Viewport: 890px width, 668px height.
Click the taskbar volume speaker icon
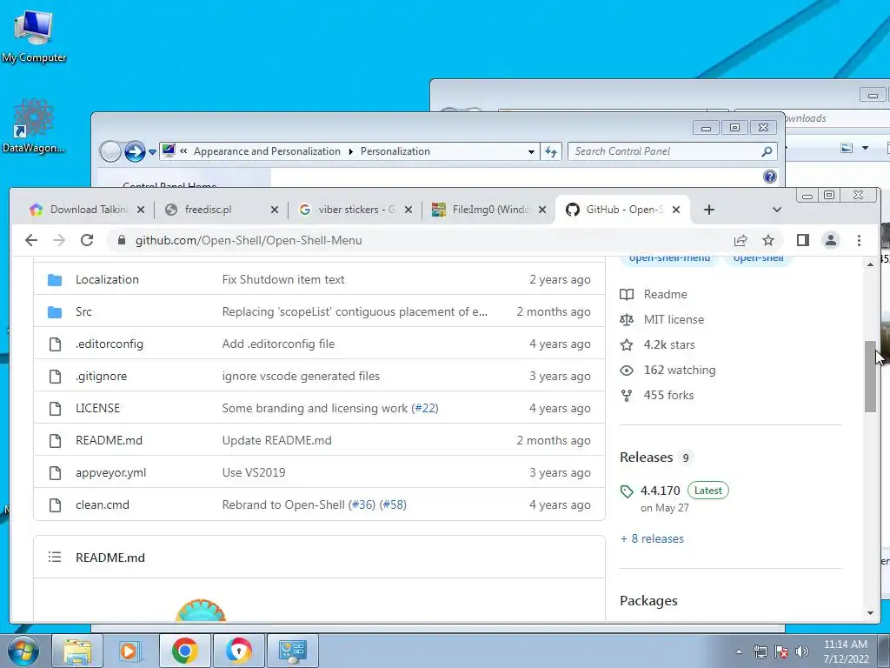[x=802, y=651]
